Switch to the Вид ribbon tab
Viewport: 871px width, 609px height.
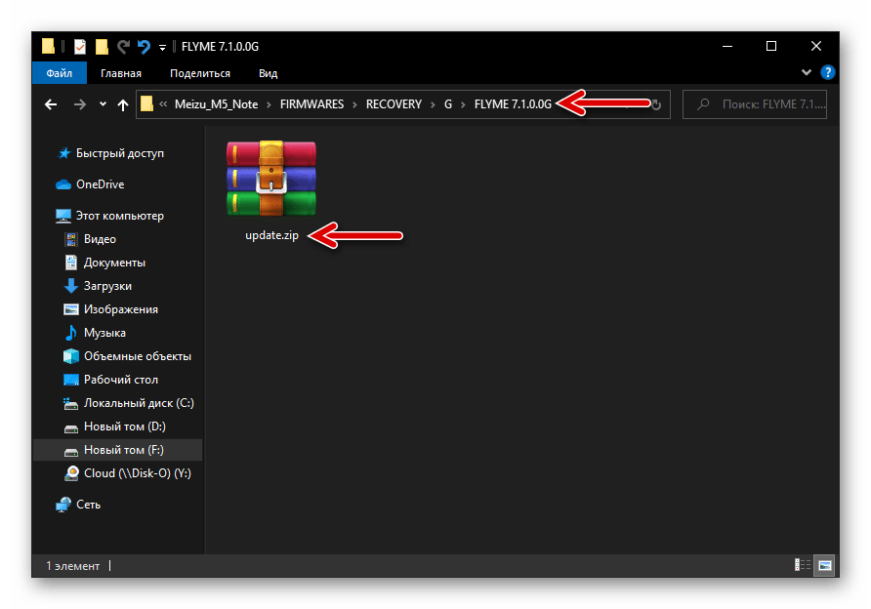click(x=268, y=73)
